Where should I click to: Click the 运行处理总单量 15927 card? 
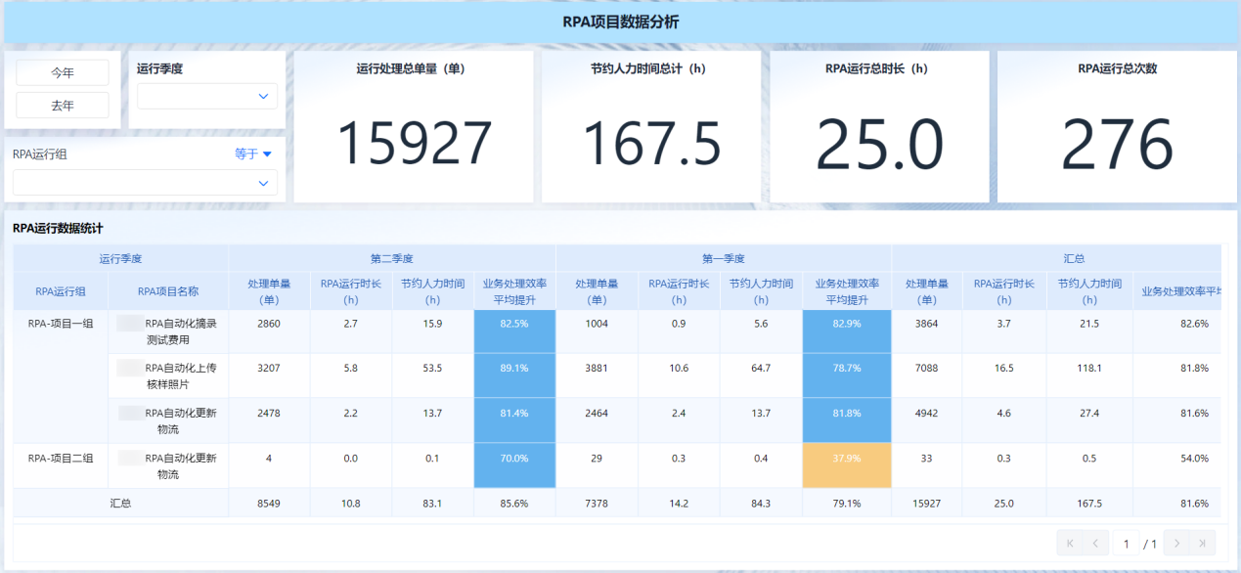click(414, 127)
